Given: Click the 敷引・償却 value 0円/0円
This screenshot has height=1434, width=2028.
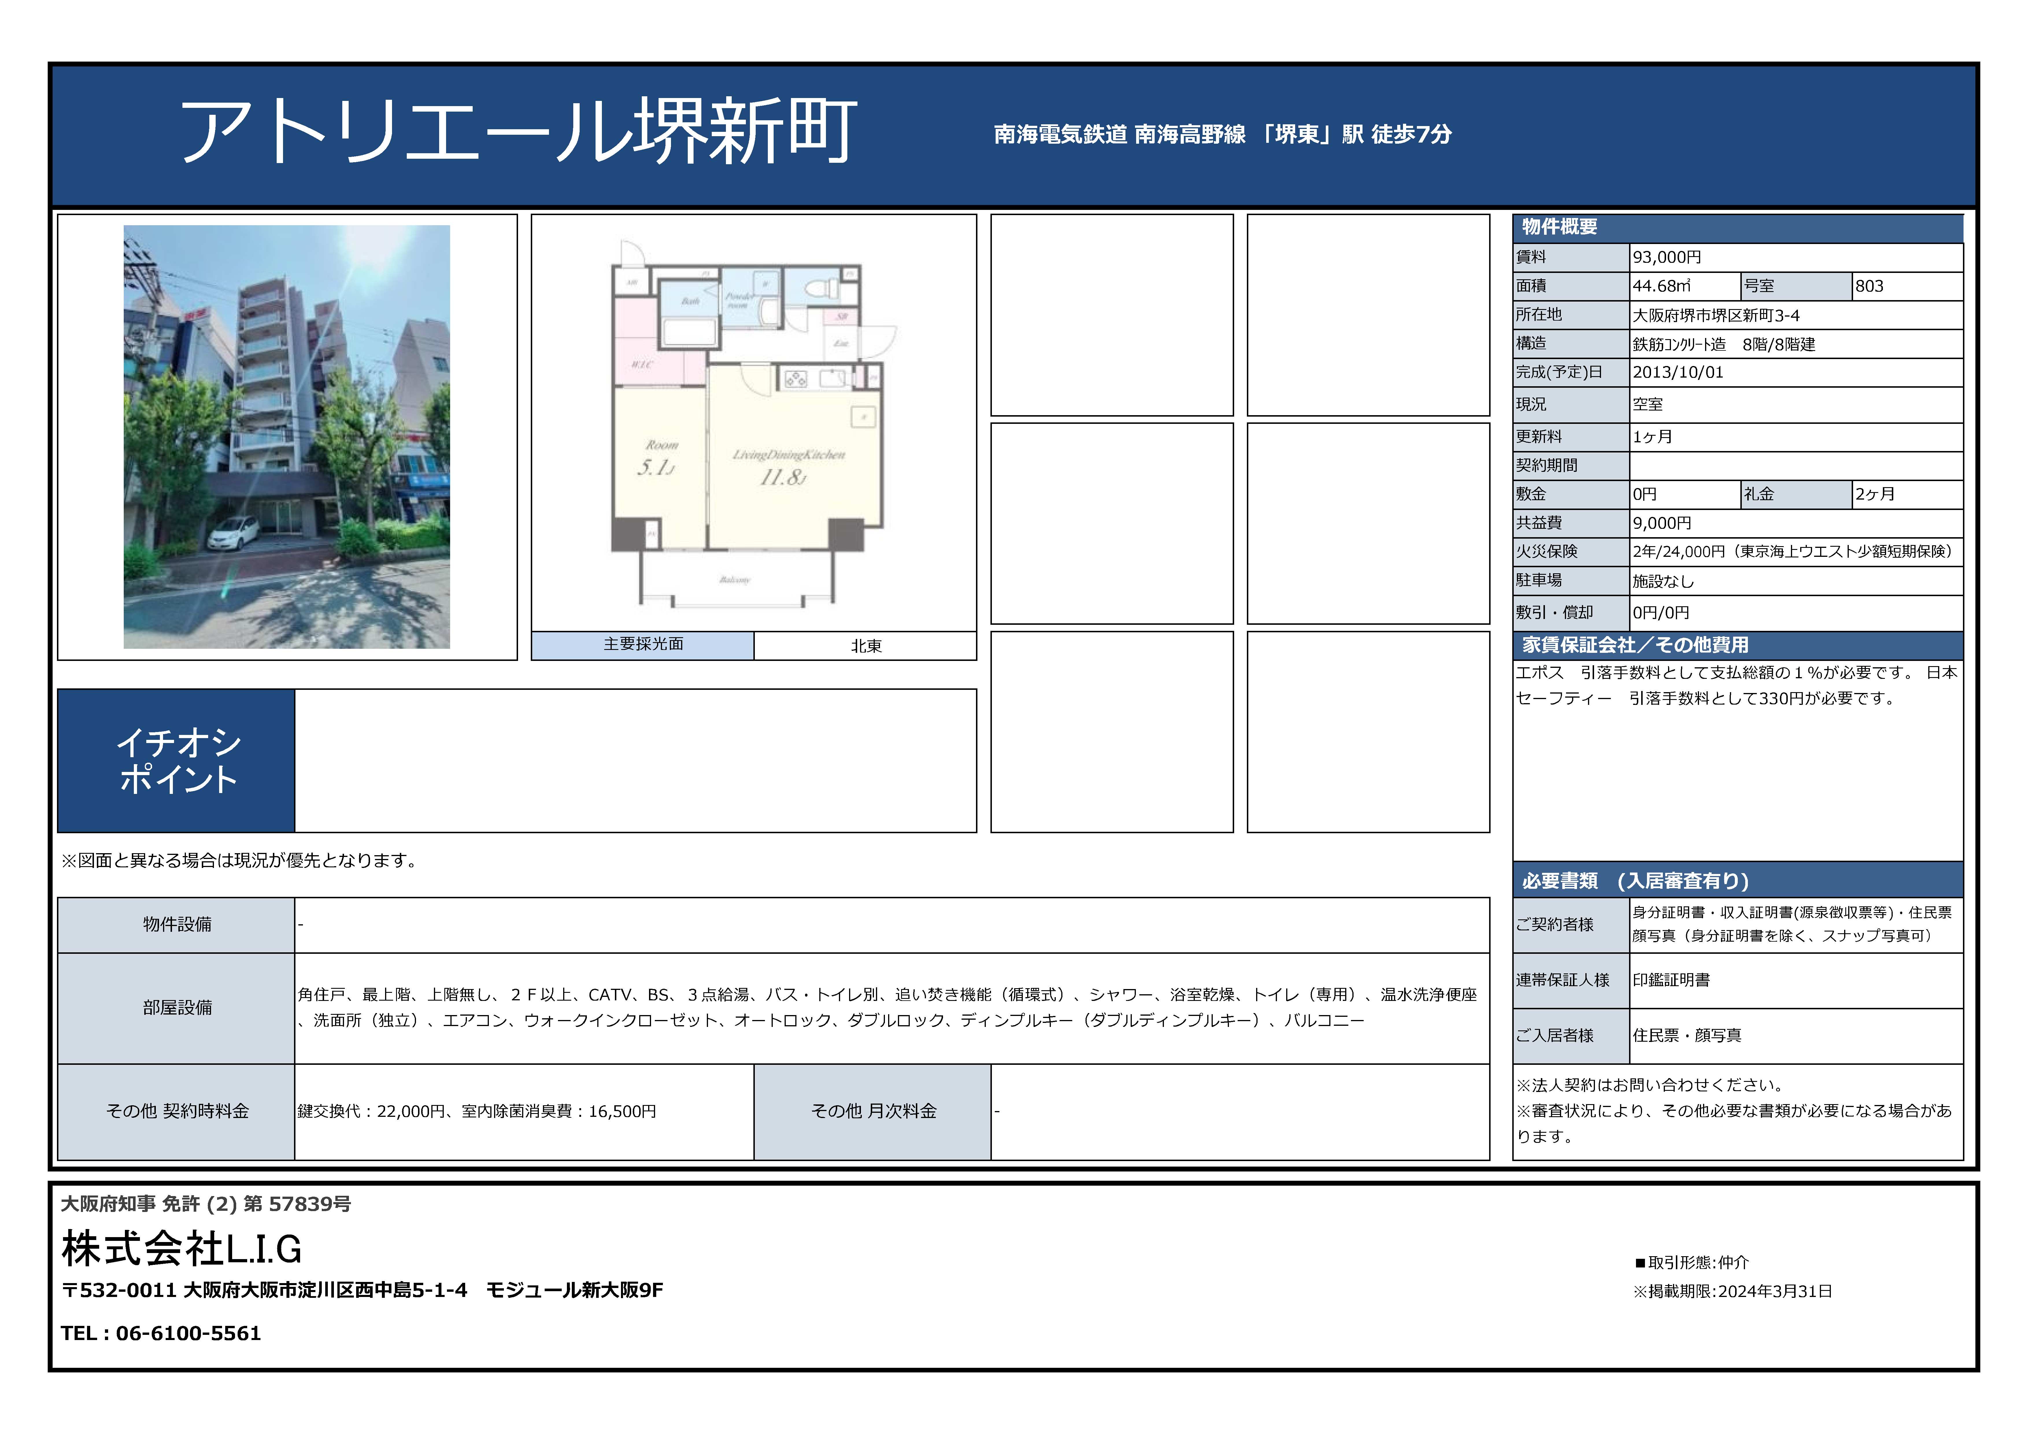Looking at the screenshot, I should click(x=1661, y=613).
